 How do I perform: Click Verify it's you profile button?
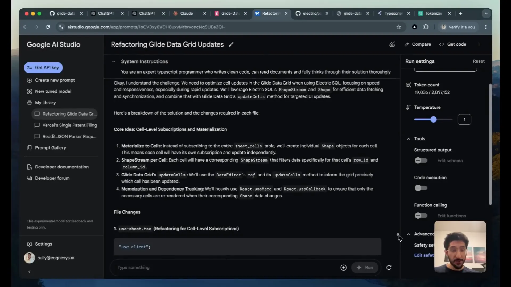pyautogui.click(x=458, y=27)
